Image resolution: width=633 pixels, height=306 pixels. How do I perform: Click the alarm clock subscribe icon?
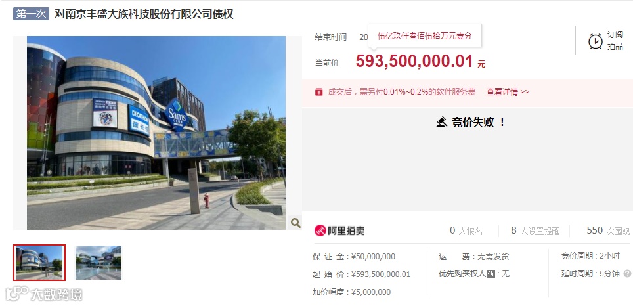point(595,41)
